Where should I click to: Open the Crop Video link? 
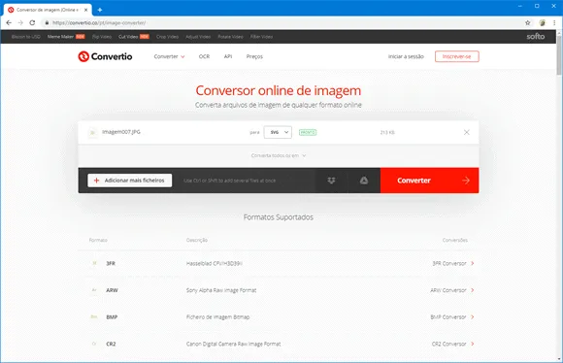(x=167, y=37)
